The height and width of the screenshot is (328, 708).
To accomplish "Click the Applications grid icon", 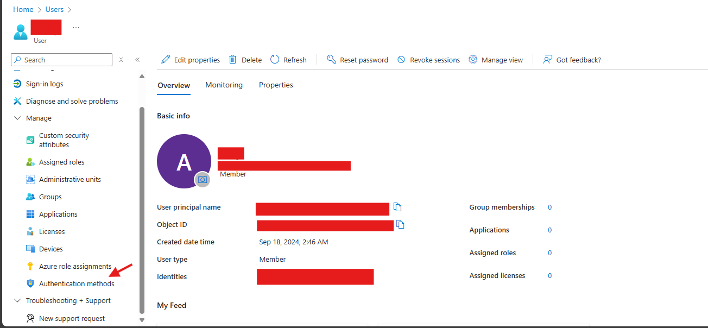I will click(30, 214).
